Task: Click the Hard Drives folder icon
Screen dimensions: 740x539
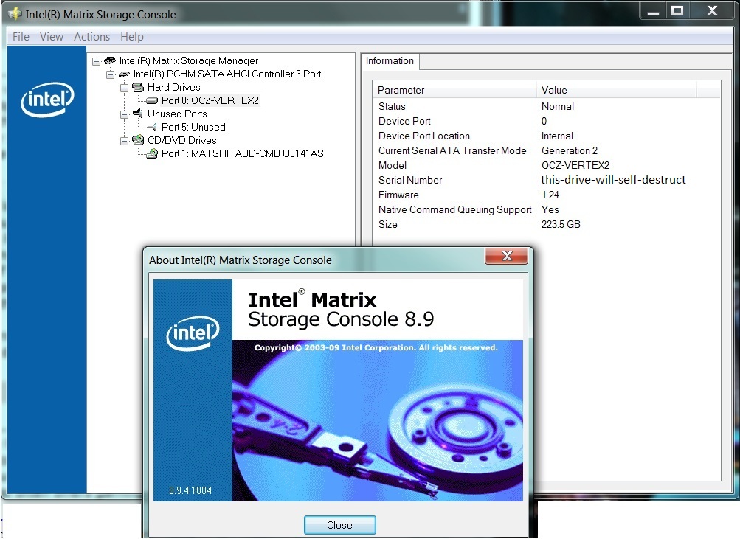Action: click(138, 87)
